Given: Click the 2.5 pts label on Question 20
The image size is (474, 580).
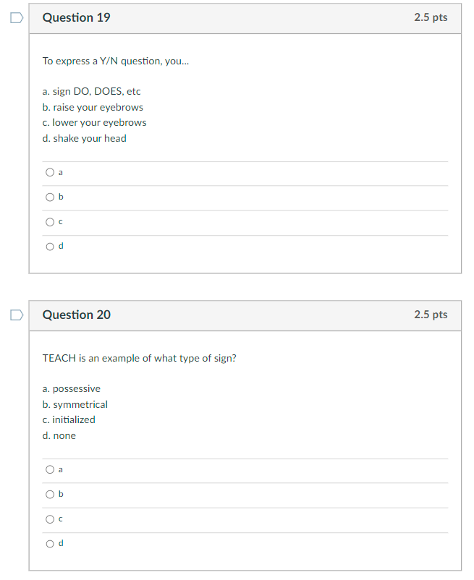Looking at the screenshot, I should tap(431, 315).
